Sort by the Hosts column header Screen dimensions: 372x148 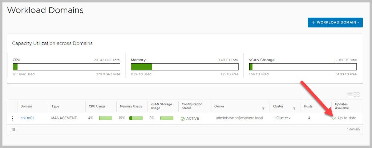click(309, 106)
